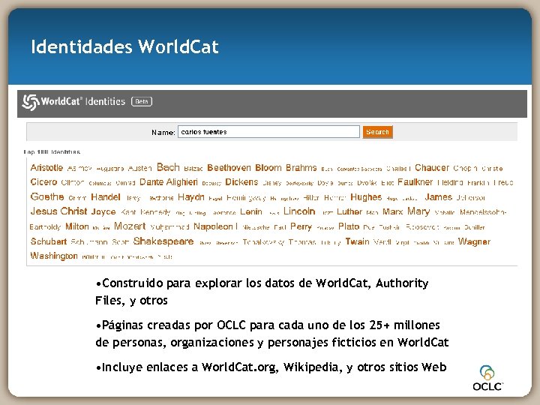The width and height of the screenshot is (540, 405).
Task: Click the OCLC logo
Action: (x=487, y=378)
